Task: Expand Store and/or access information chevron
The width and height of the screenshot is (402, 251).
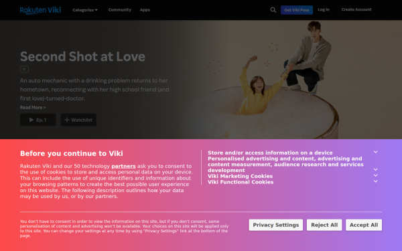Action: click(376, 152)
